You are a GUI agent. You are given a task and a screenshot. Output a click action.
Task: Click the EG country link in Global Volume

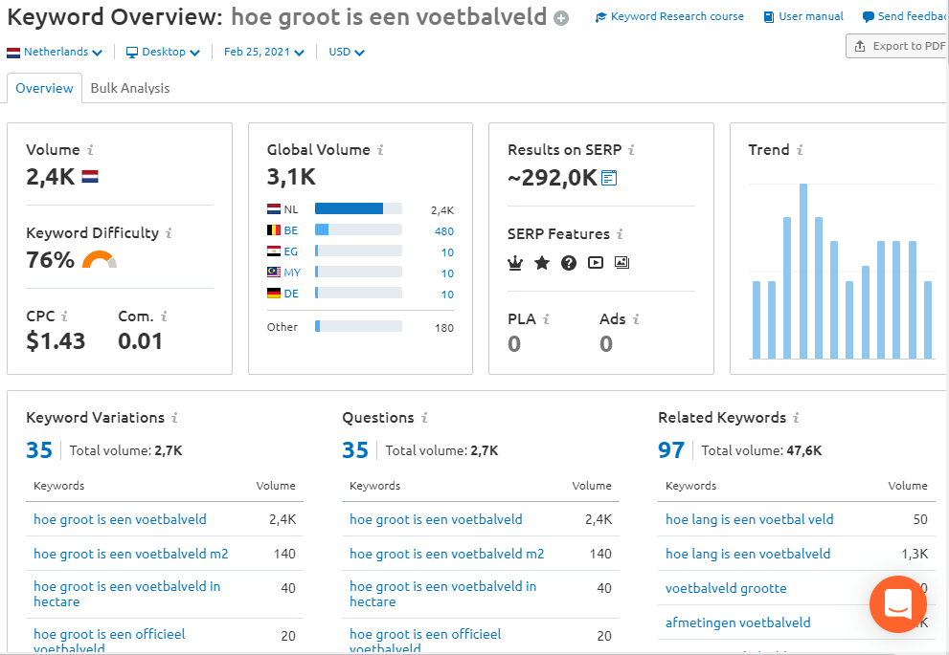click(290, 252)
